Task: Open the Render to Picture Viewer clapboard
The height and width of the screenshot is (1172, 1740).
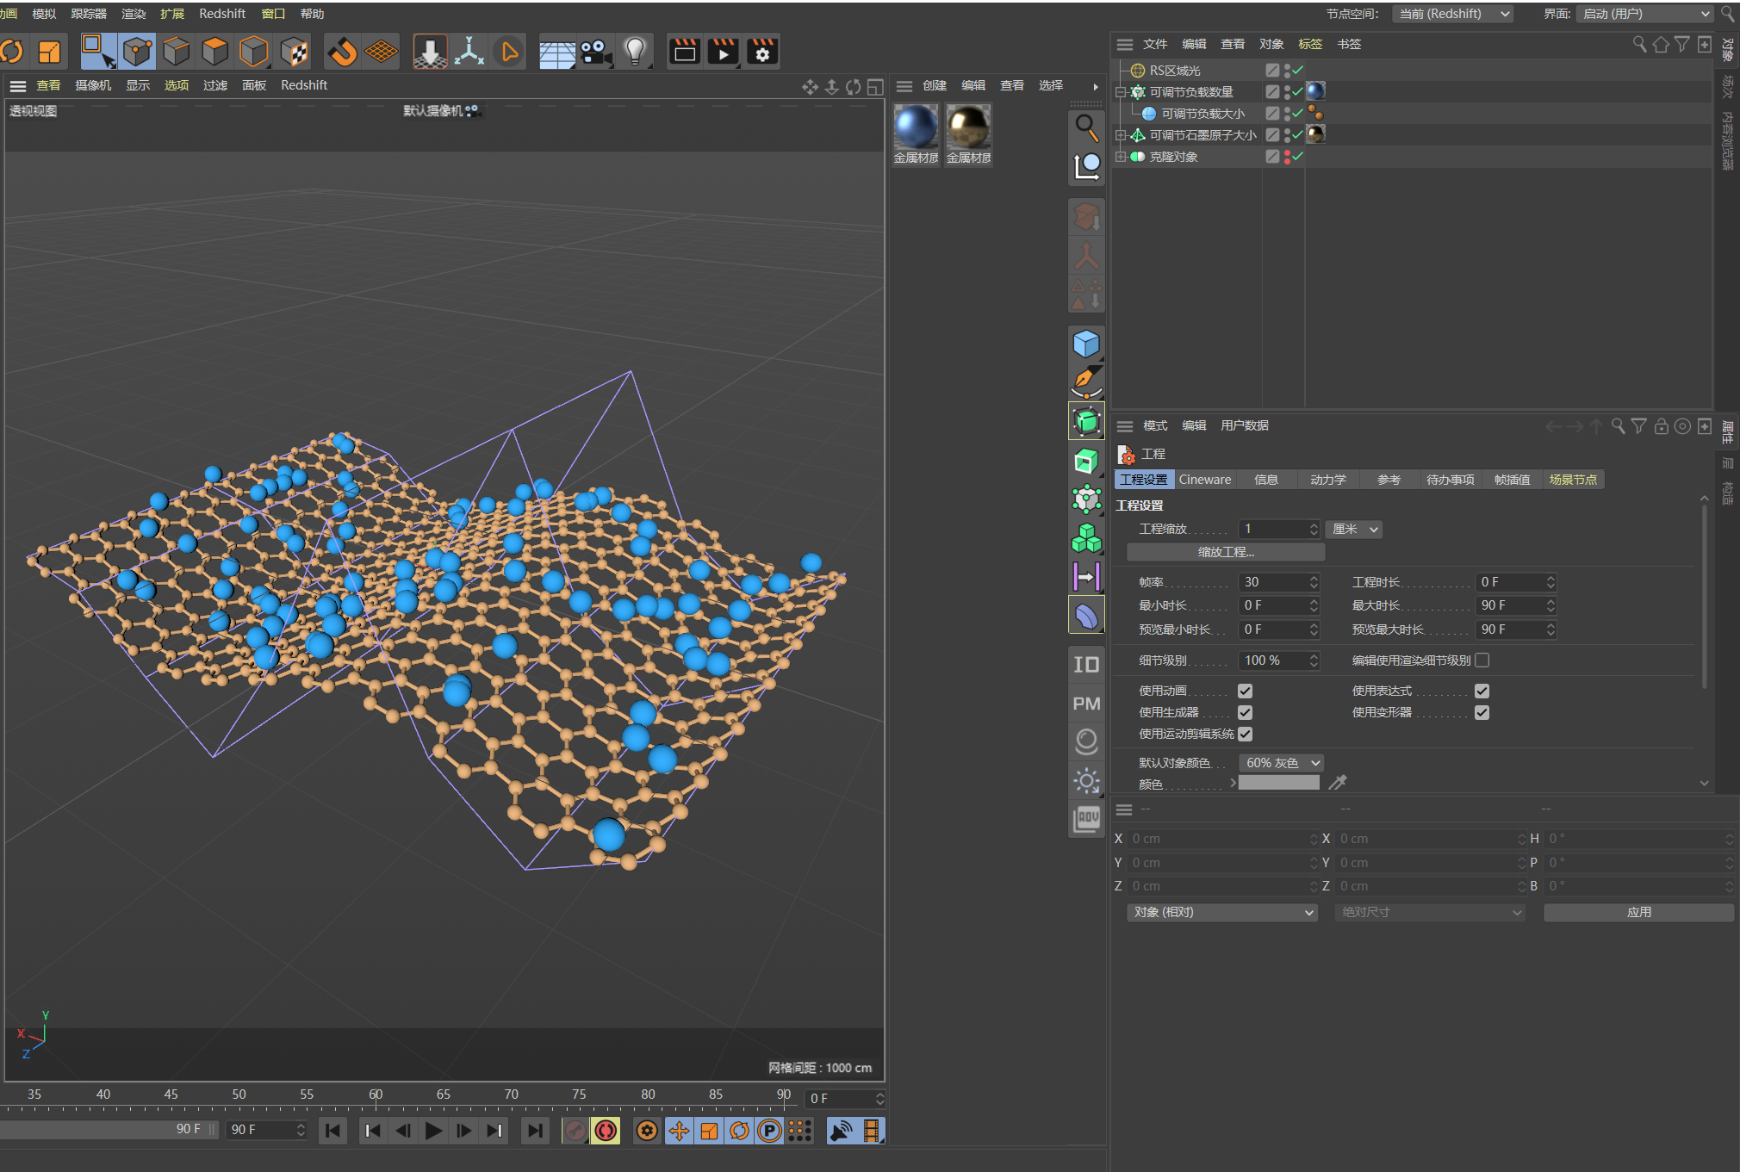Action: [724, 52]
